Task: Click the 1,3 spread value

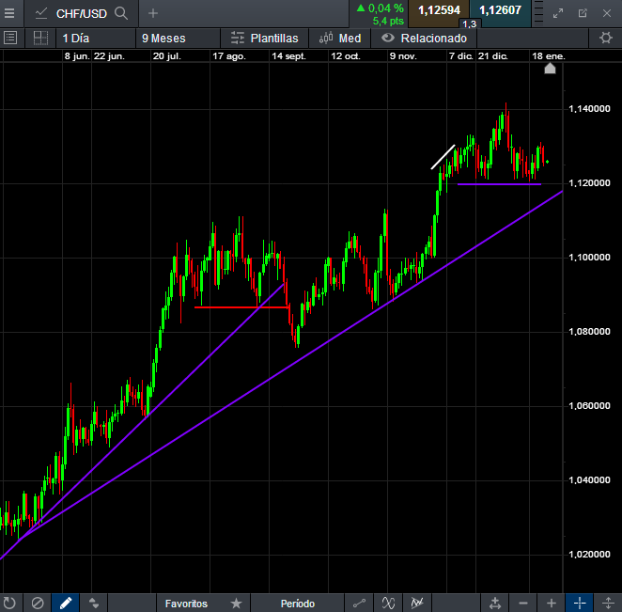Action: 469,24
